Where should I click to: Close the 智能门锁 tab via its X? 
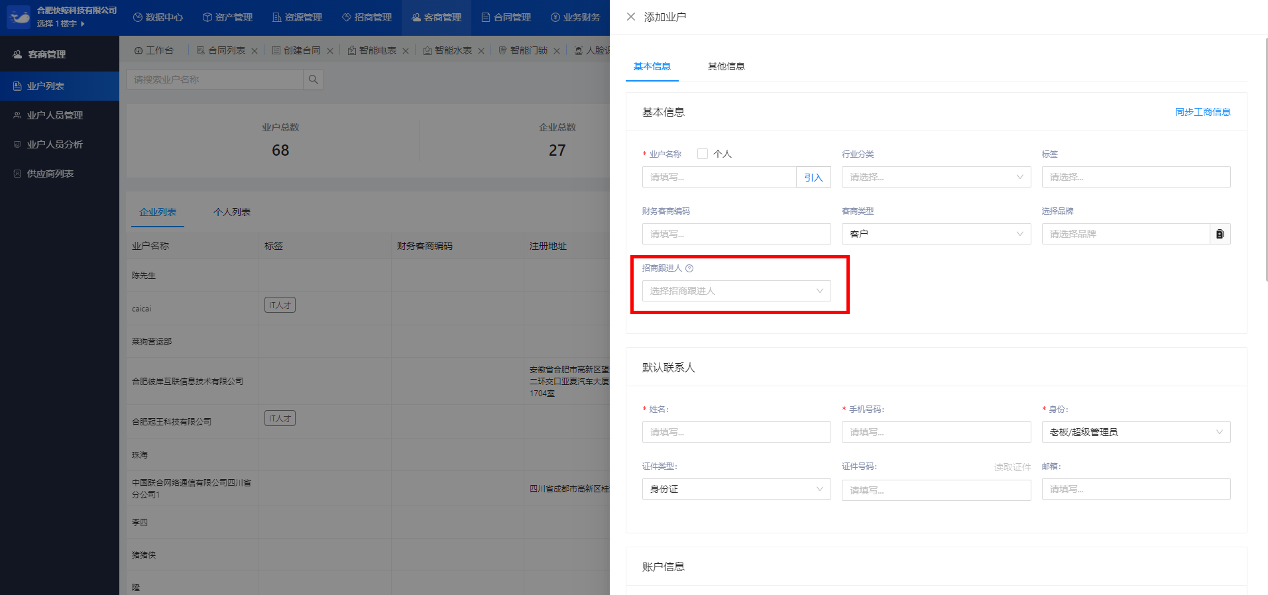point(557,51)
